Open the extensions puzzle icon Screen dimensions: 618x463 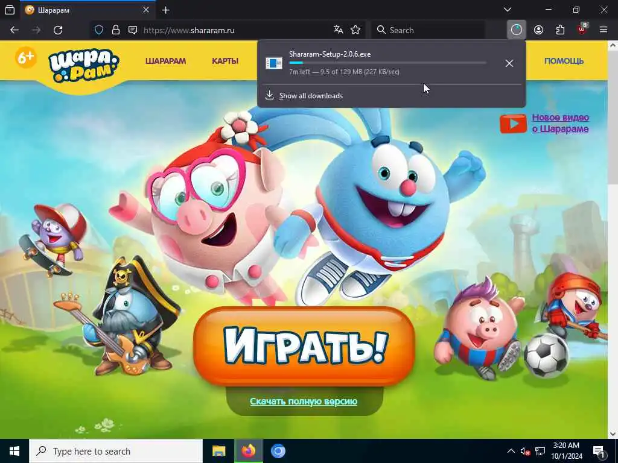(x=560, y=30)
